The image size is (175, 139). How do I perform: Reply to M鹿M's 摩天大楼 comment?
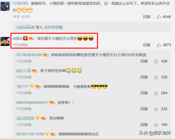[147, 45]
